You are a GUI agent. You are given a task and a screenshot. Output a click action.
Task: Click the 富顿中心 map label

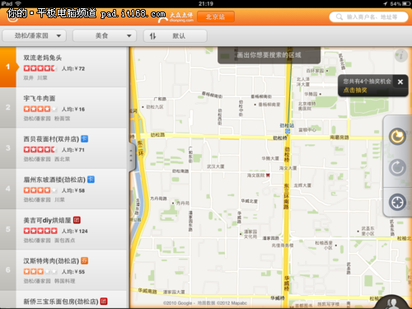pyautogui.click(x=307, y=129)
